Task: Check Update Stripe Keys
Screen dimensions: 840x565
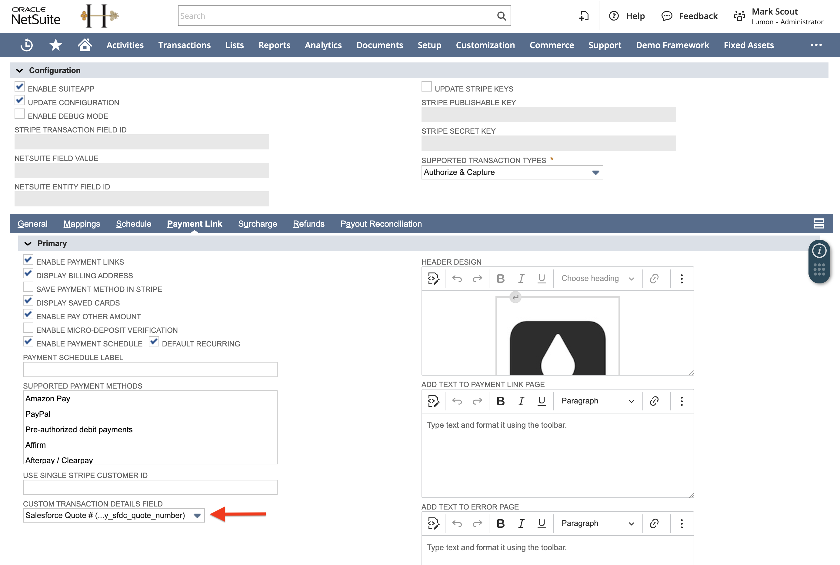Action: [426, 86]
